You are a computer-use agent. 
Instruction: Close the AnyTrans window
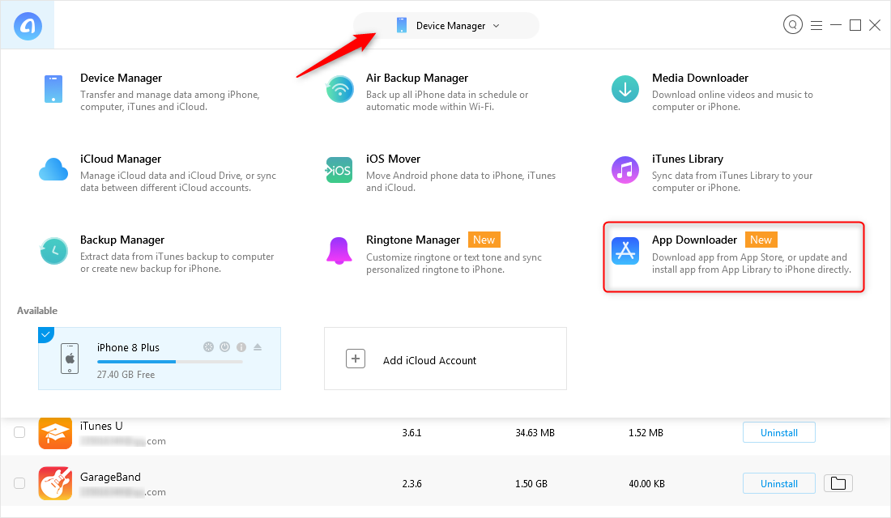[875, 25]
